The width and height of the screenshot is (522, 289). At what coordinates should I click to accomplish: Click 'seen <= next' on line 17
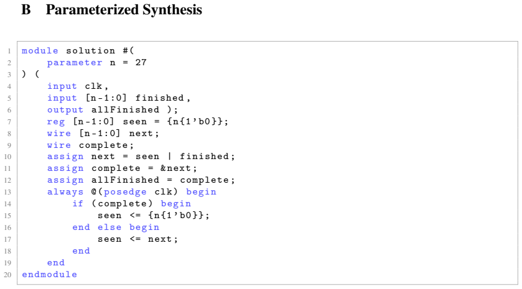point(134,239)
